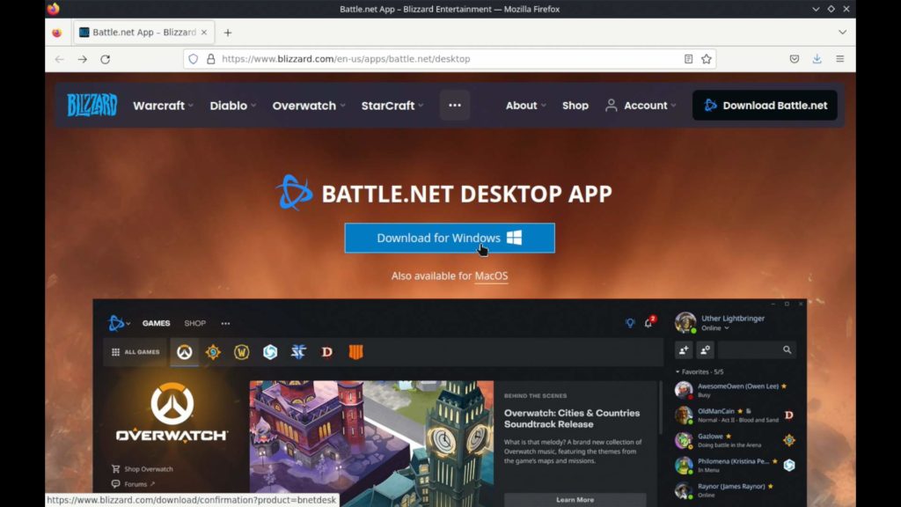901x507 pixels.
Task: Click Shop Overwatch link in preview
Action: click(143, 469)
